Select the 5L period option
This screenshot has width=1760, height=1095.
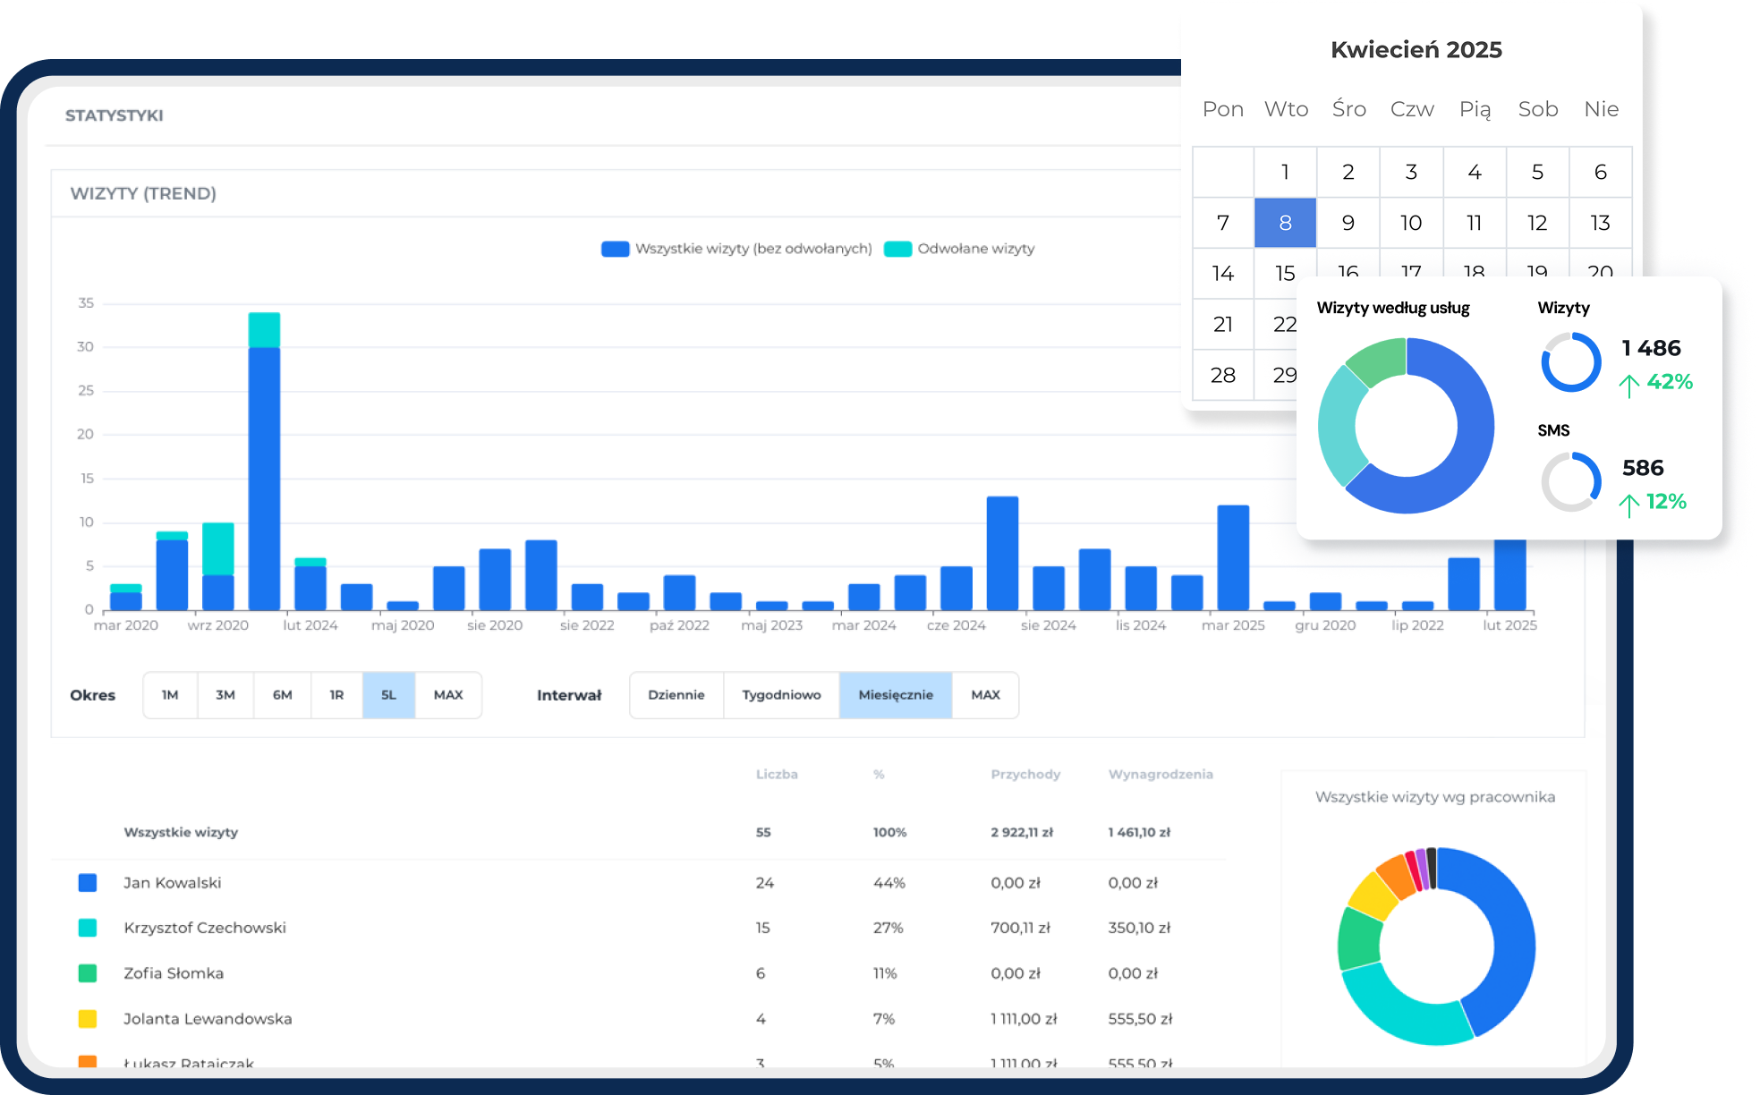click(388, 695)
